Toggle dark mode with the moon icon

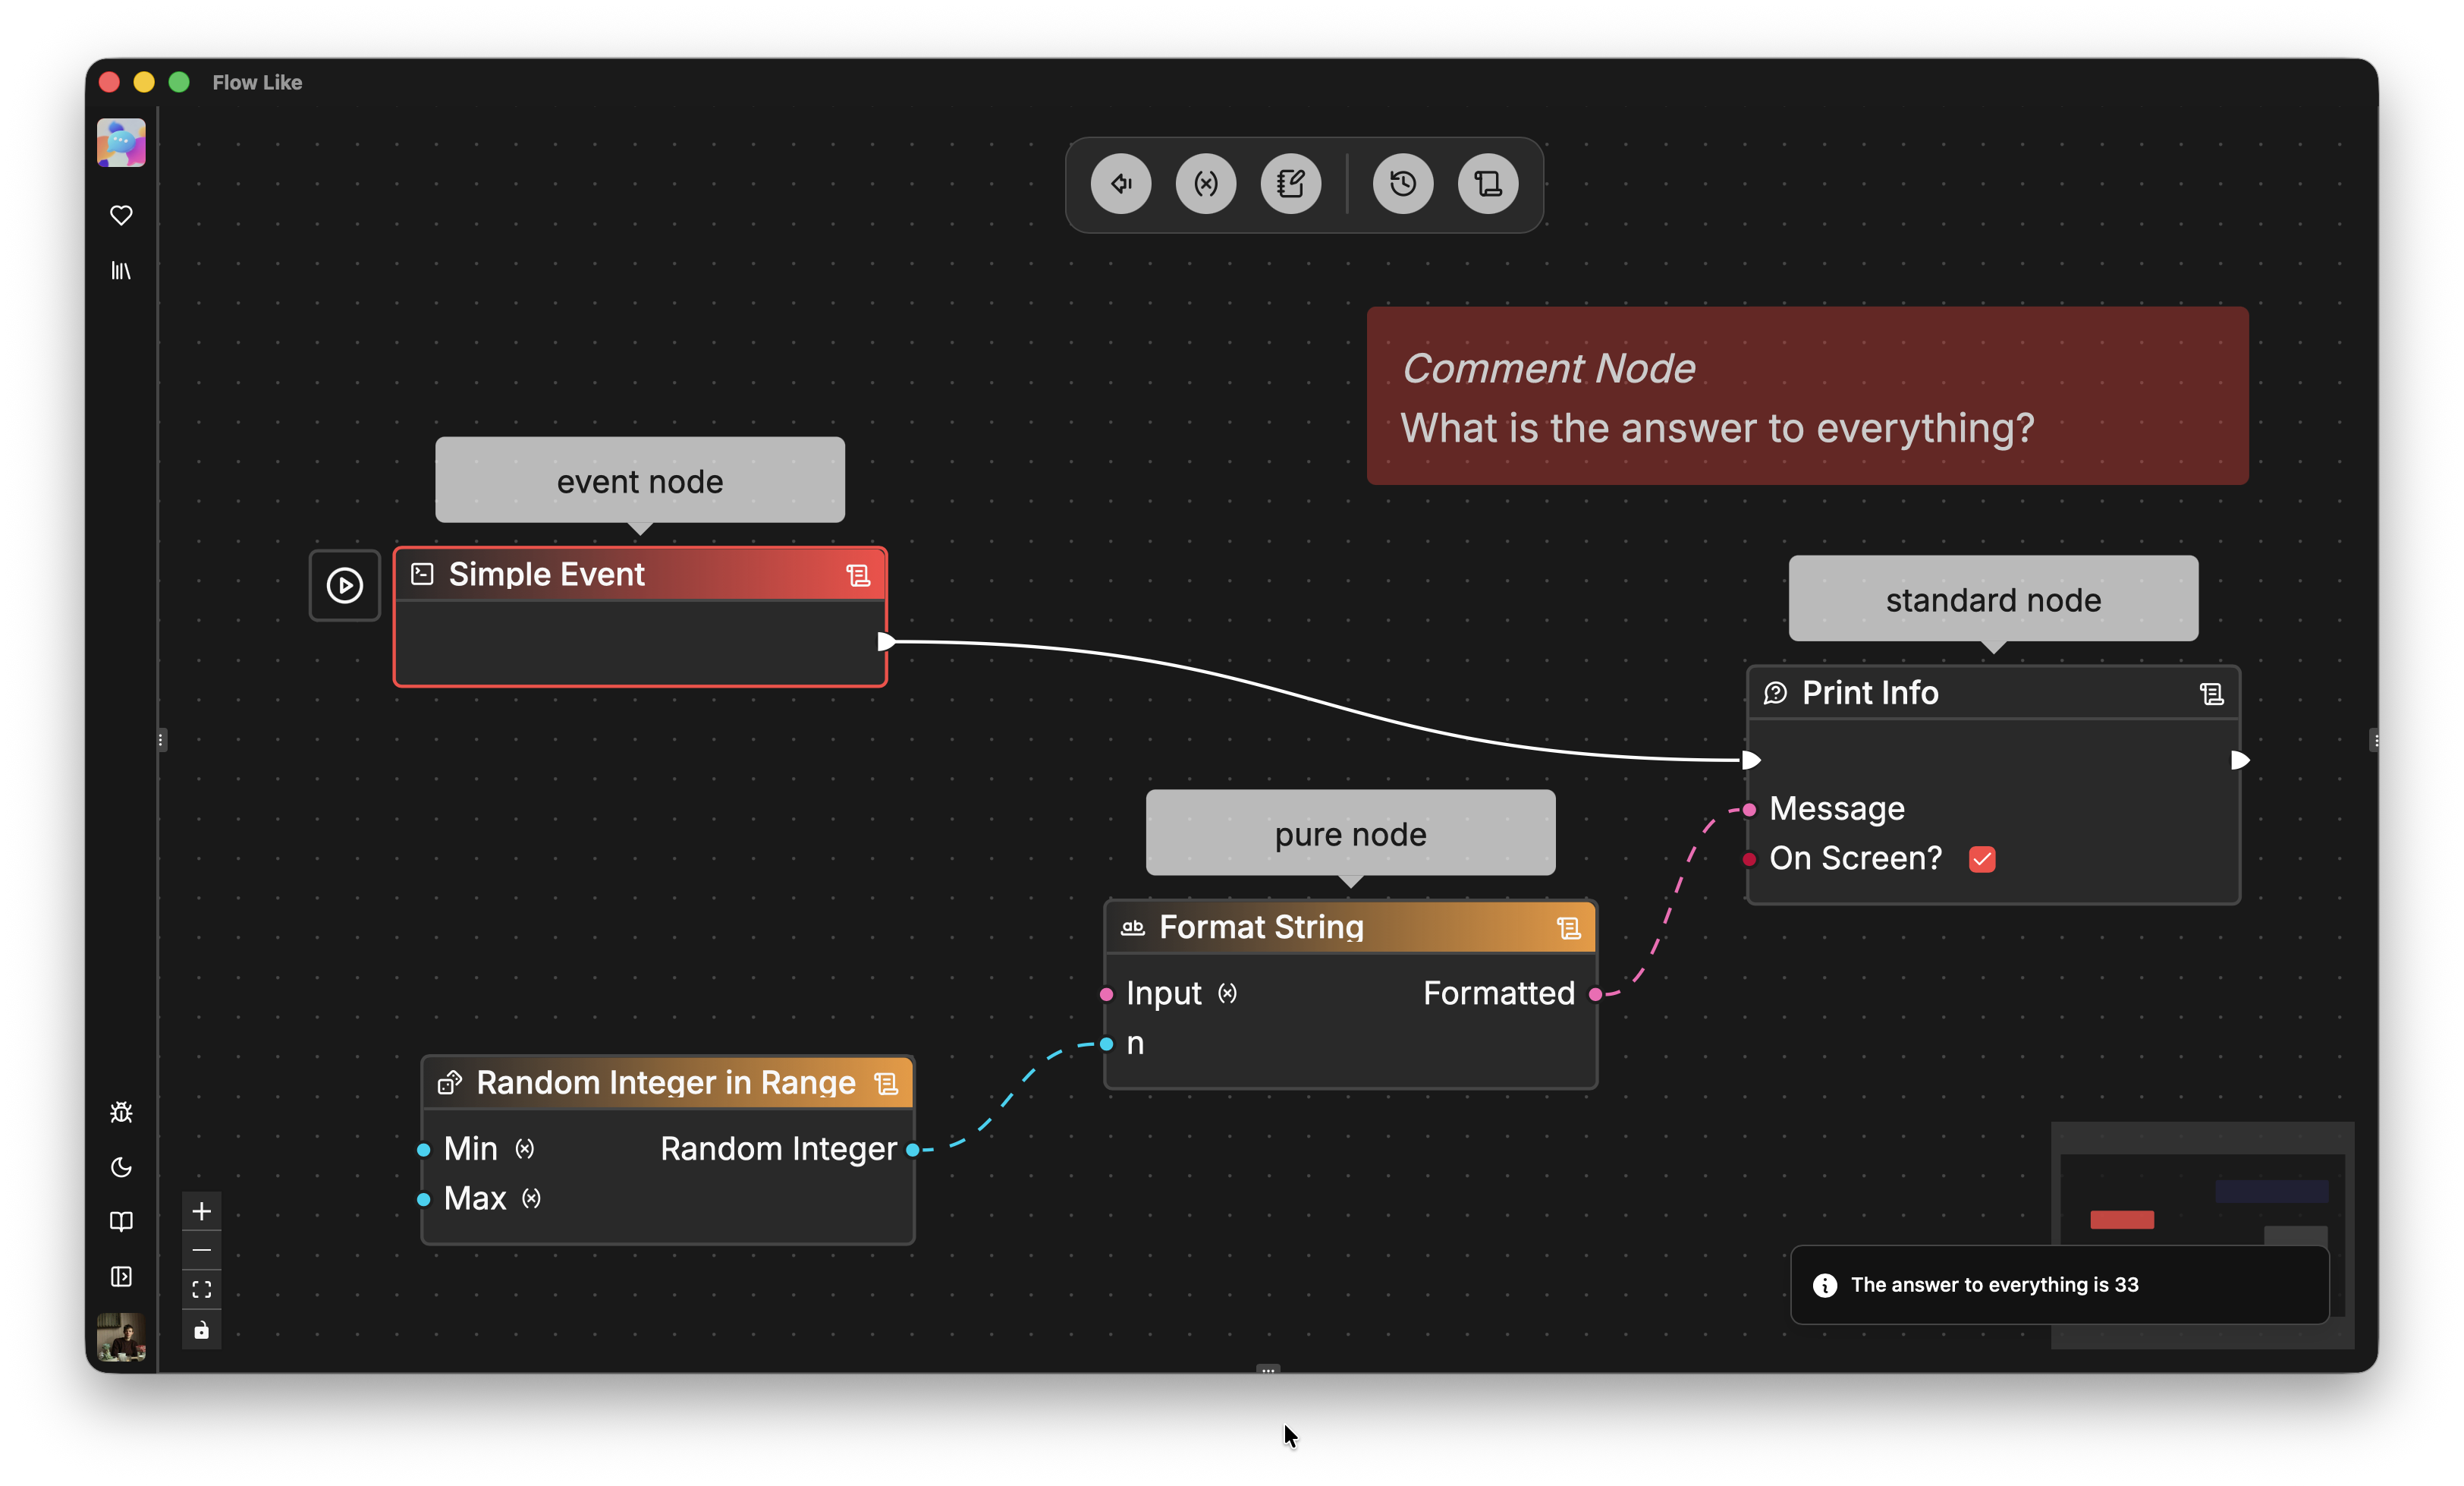[121, 1168]
